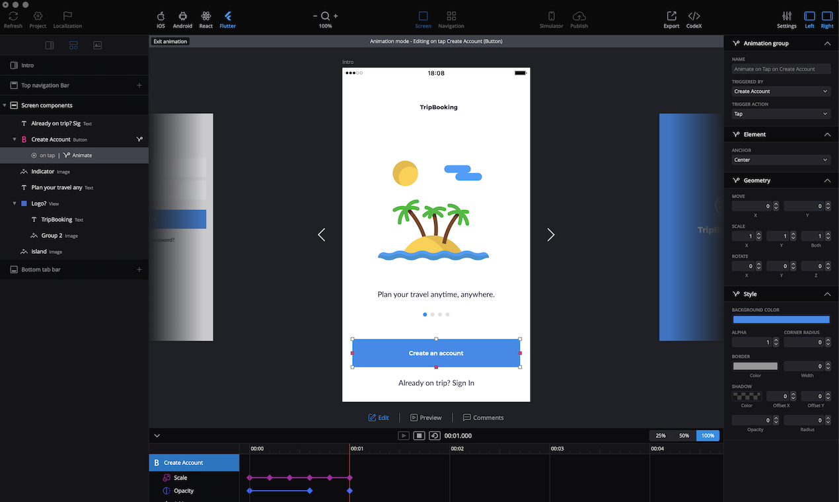Select the Android platform icon
Screen dimensions: 839x502
coord(182,18)
